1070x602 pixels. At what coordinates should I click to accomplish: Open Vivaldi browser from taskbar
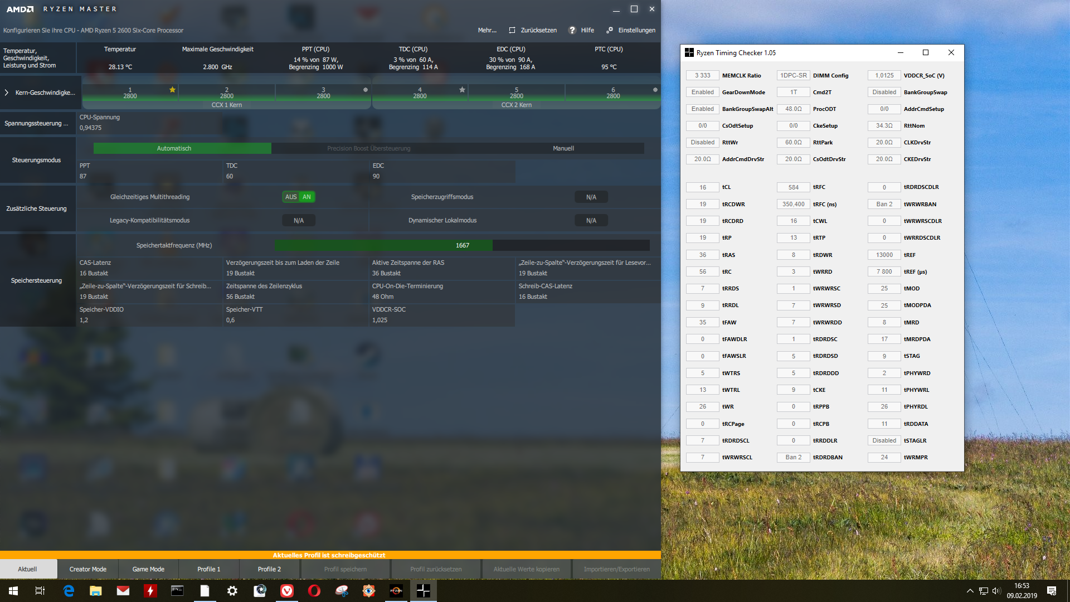click(x=287, y=591)
